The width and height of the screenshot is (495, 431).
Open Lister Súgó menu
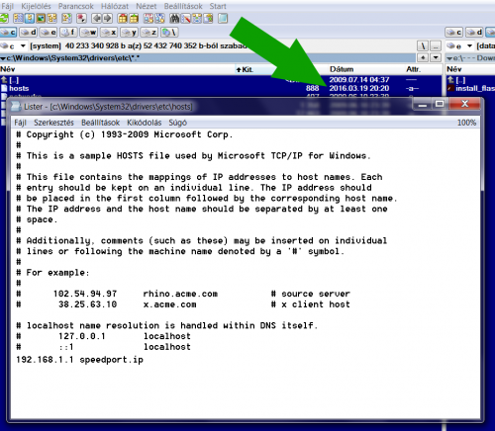click(x=178, y=123)
